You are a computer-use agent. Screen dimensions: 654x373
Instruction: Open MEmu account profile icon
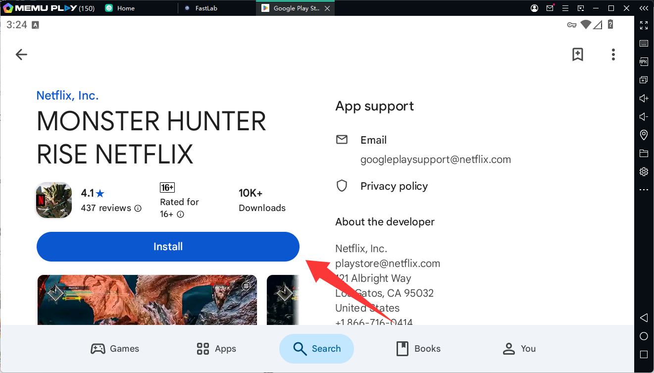(534, 8)
